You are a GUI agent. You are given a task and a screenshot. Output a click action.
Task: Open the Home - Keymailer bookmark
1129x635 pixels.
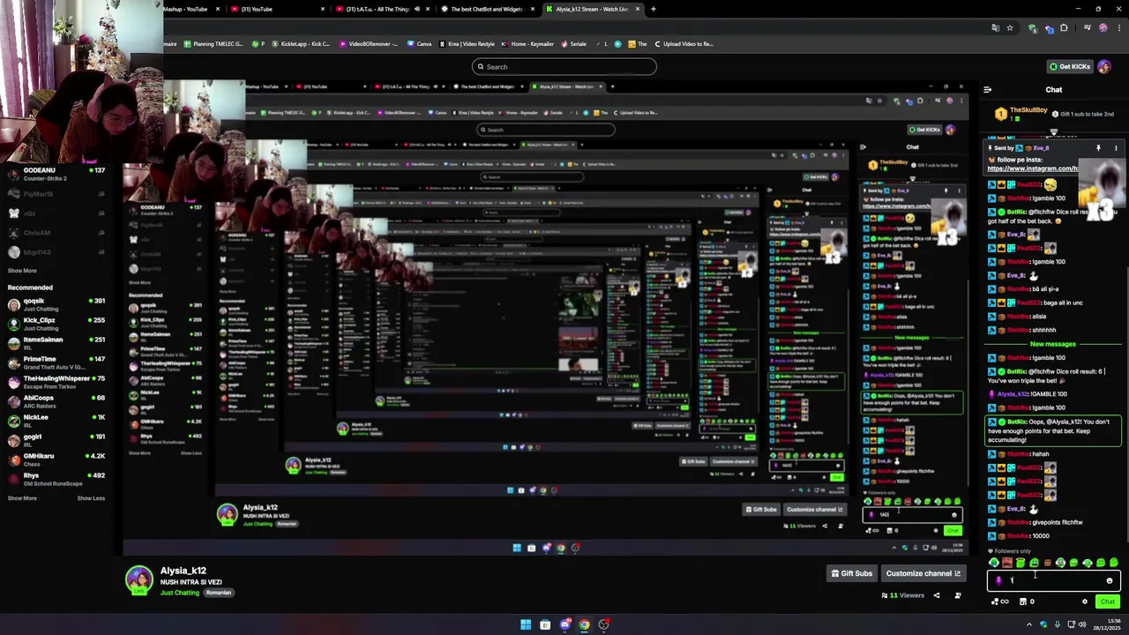pyautogui.click(x=527, y=44)
